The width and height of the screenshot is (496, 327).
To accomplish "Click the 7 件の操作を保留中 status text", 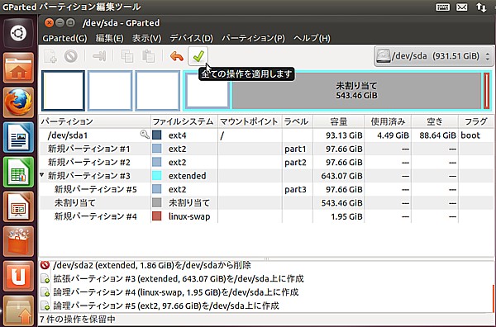I will [x=78, y=319].
